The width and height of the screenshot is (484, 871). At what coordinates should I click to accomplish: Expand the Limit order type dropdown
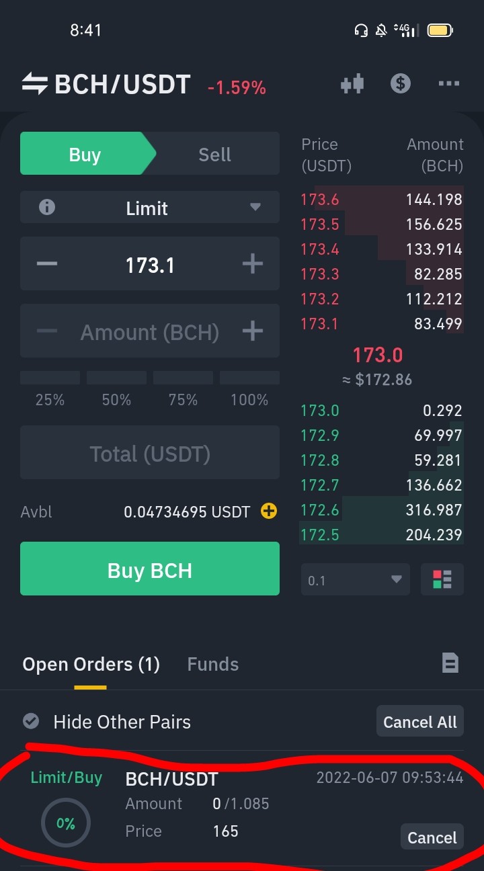(x=149, y=208)
